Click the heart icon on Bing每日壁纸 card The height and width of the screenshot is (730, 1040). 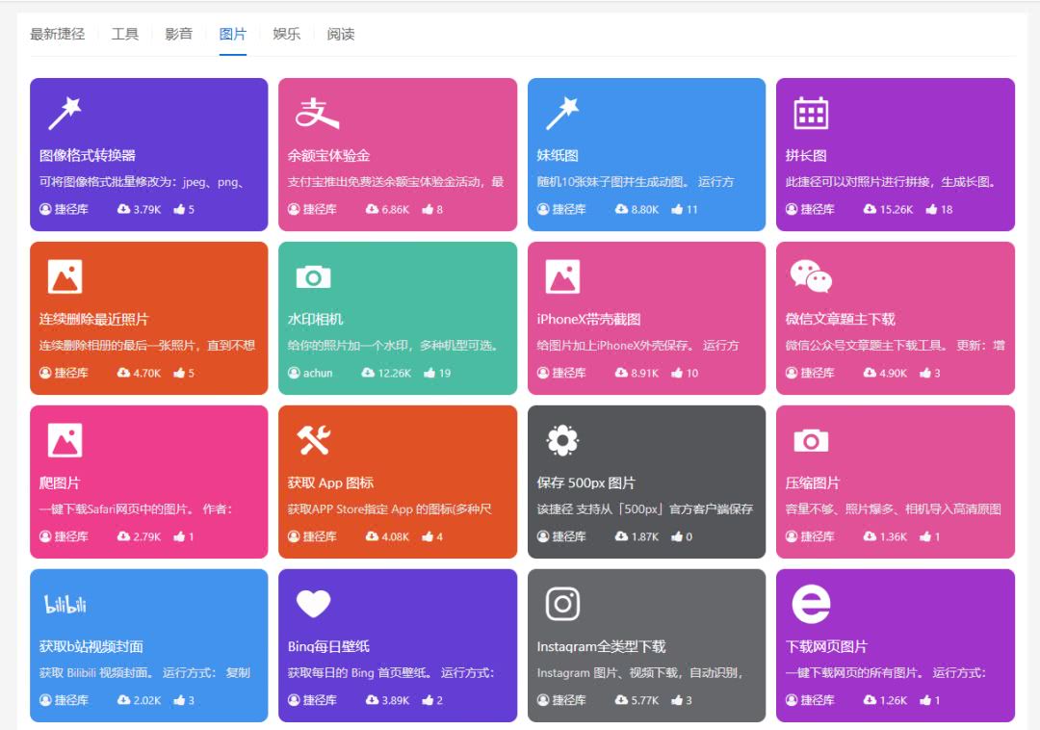point(313,605)
